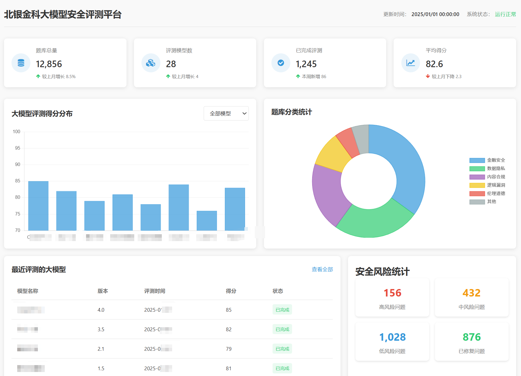Click 已完成 badge in version 4.0 row
This screenshot has width=521, height=376.
point(282,310)
